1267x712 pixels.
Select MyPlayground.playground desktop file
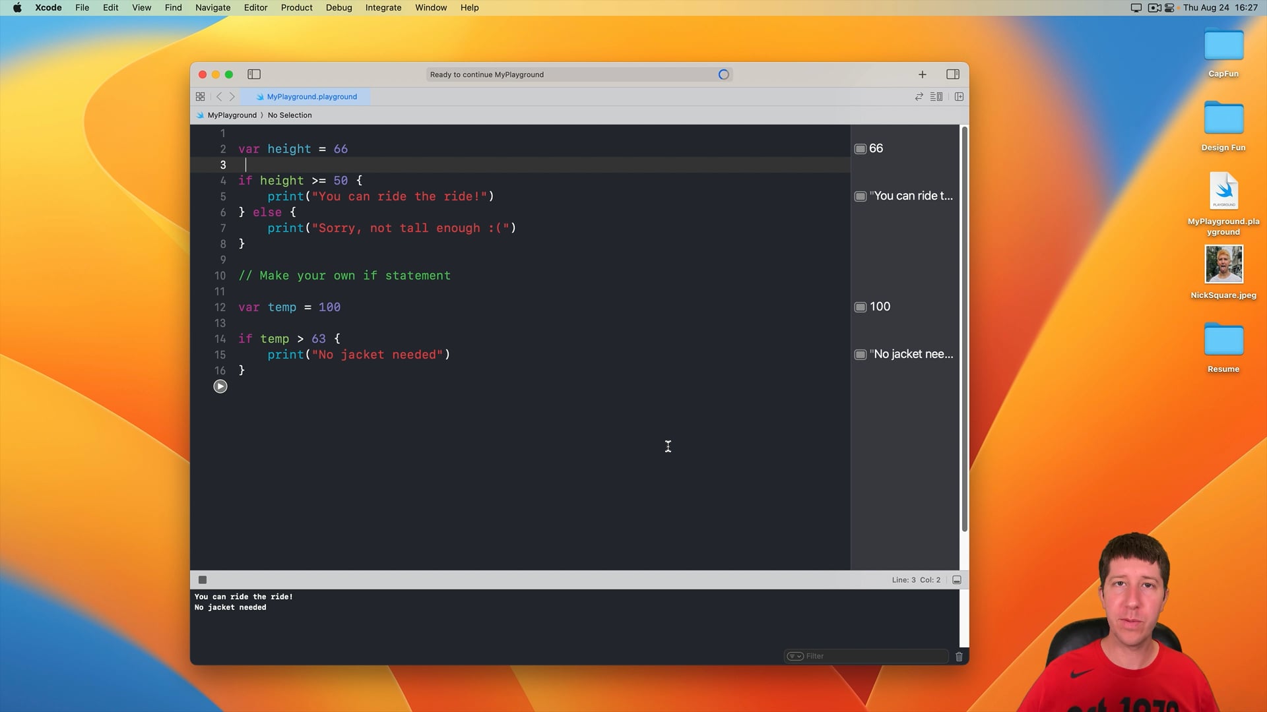coord(1223,191)
